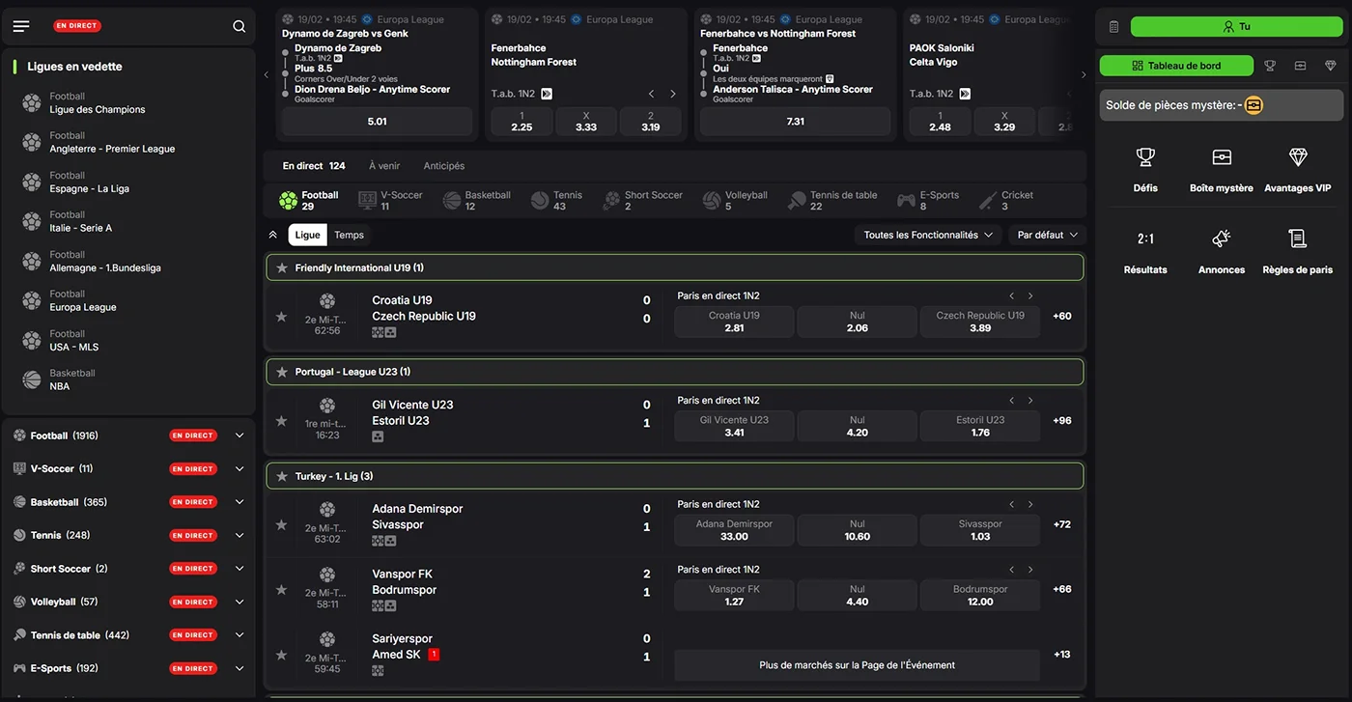
Task: Select the Temps view tab
Action: [x=350, y=235]
